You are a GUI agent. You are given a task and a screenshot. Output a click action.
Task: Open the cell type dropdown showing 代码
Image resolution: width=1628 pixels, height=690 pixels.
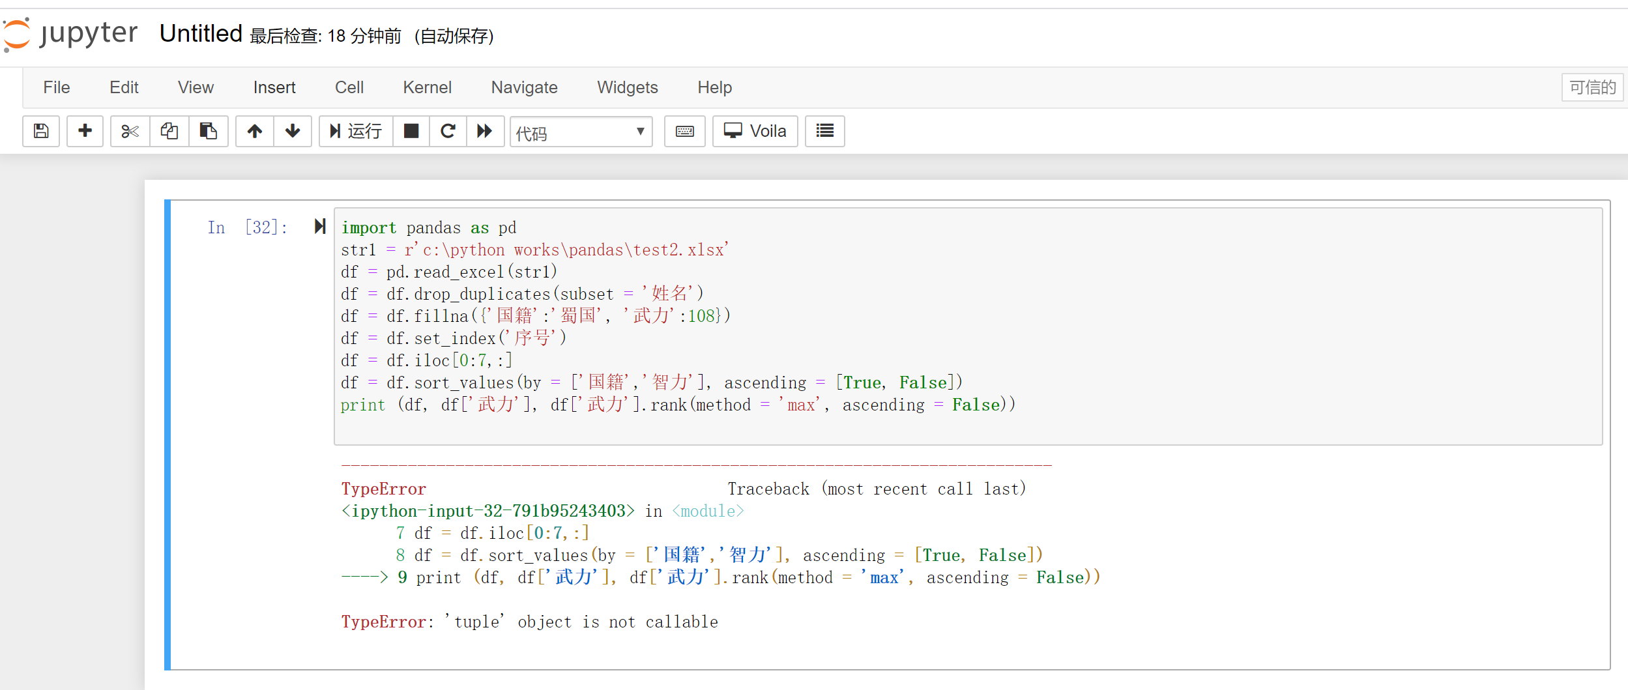click(x=580, y=132)
